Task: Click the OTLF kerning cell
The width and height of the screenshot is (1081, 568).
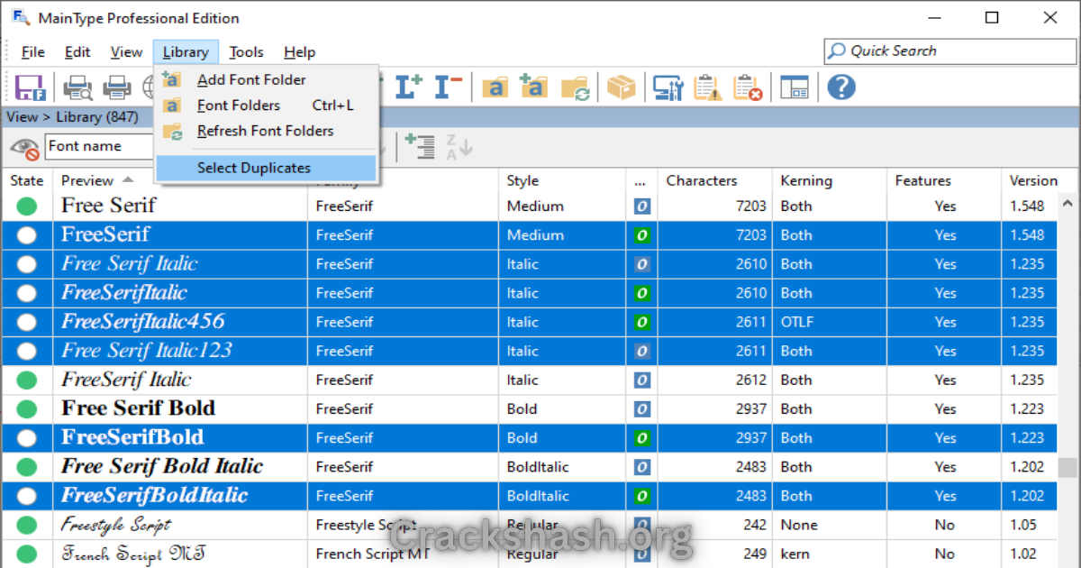Action: click(798, 322)
